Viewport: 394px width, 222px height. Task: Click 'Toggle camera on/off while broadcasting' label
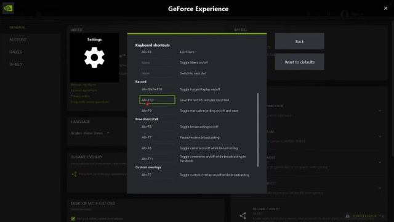coord(209,148)
